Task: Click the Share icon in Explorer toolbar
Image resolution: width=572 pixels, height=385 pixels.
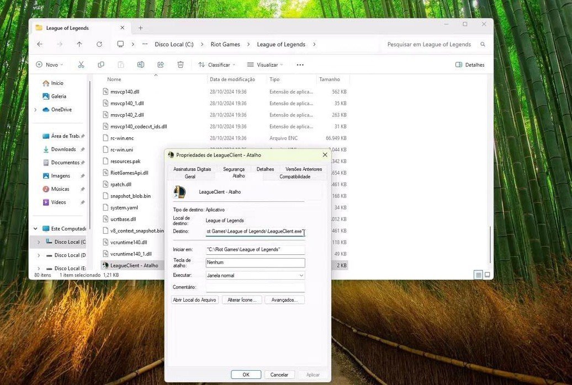Action: coord(161,65)
